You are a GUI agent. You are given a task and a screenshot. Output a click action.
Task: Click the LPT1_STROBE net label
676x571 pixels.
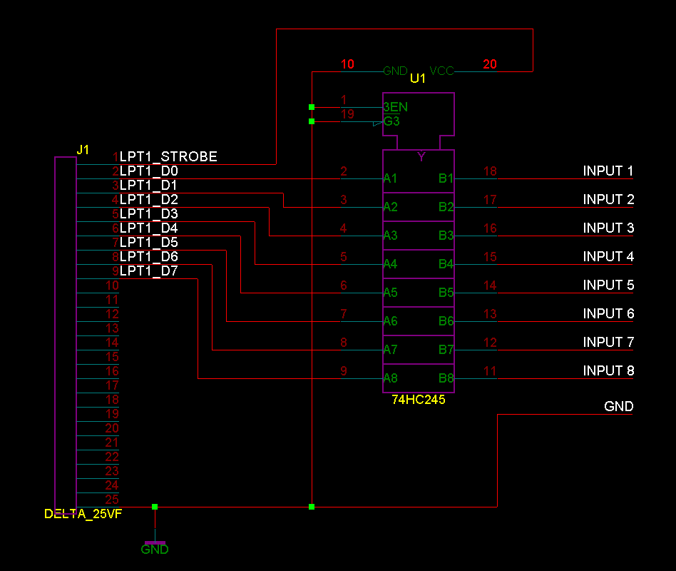(x=168, y=156)
